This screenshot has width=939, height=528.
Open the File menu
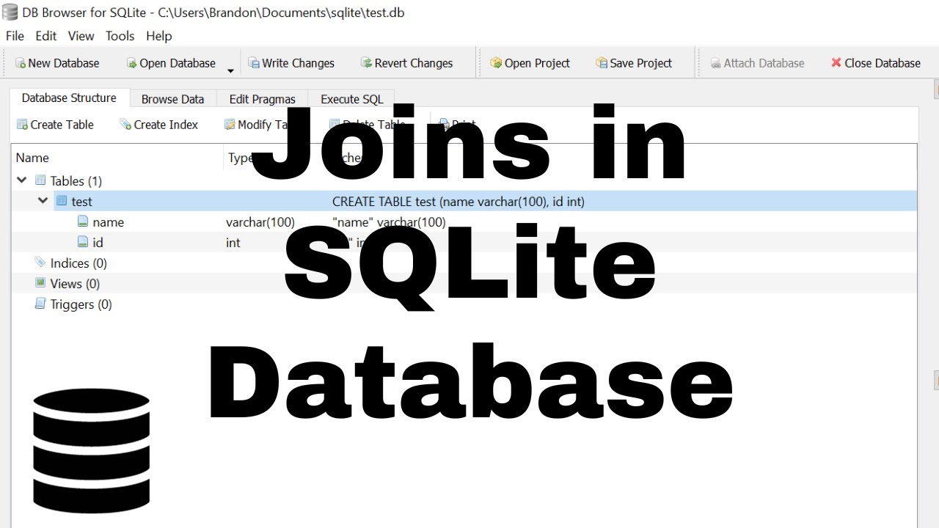point(15,36)
